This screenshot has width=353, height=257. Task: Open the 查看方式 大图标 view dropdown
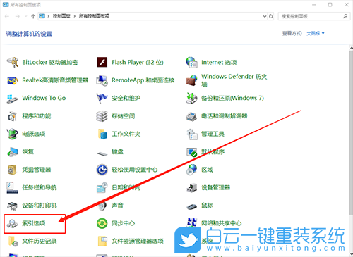pyautogui.click(x=316, y=33)
